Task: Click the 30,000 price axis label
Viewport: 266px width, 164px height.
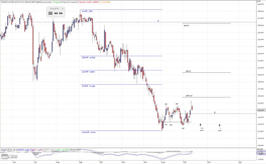Action: tap(261, 68)
